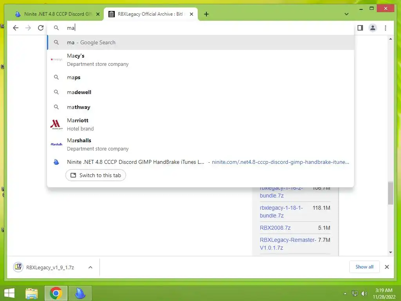This screenshot has height=301, width=401.
Task: Expand options for the RBXLegacy_v1_9_1.7z download
Action: point(90,267)
